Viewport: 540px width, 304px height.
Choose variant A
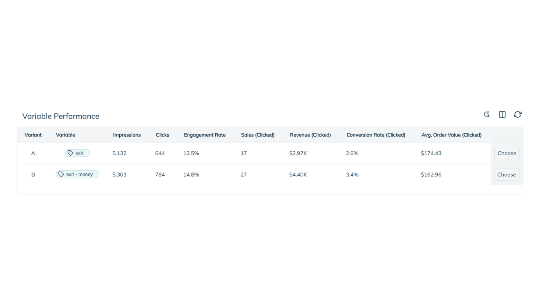pyautogui.click(x=507, y=153)
